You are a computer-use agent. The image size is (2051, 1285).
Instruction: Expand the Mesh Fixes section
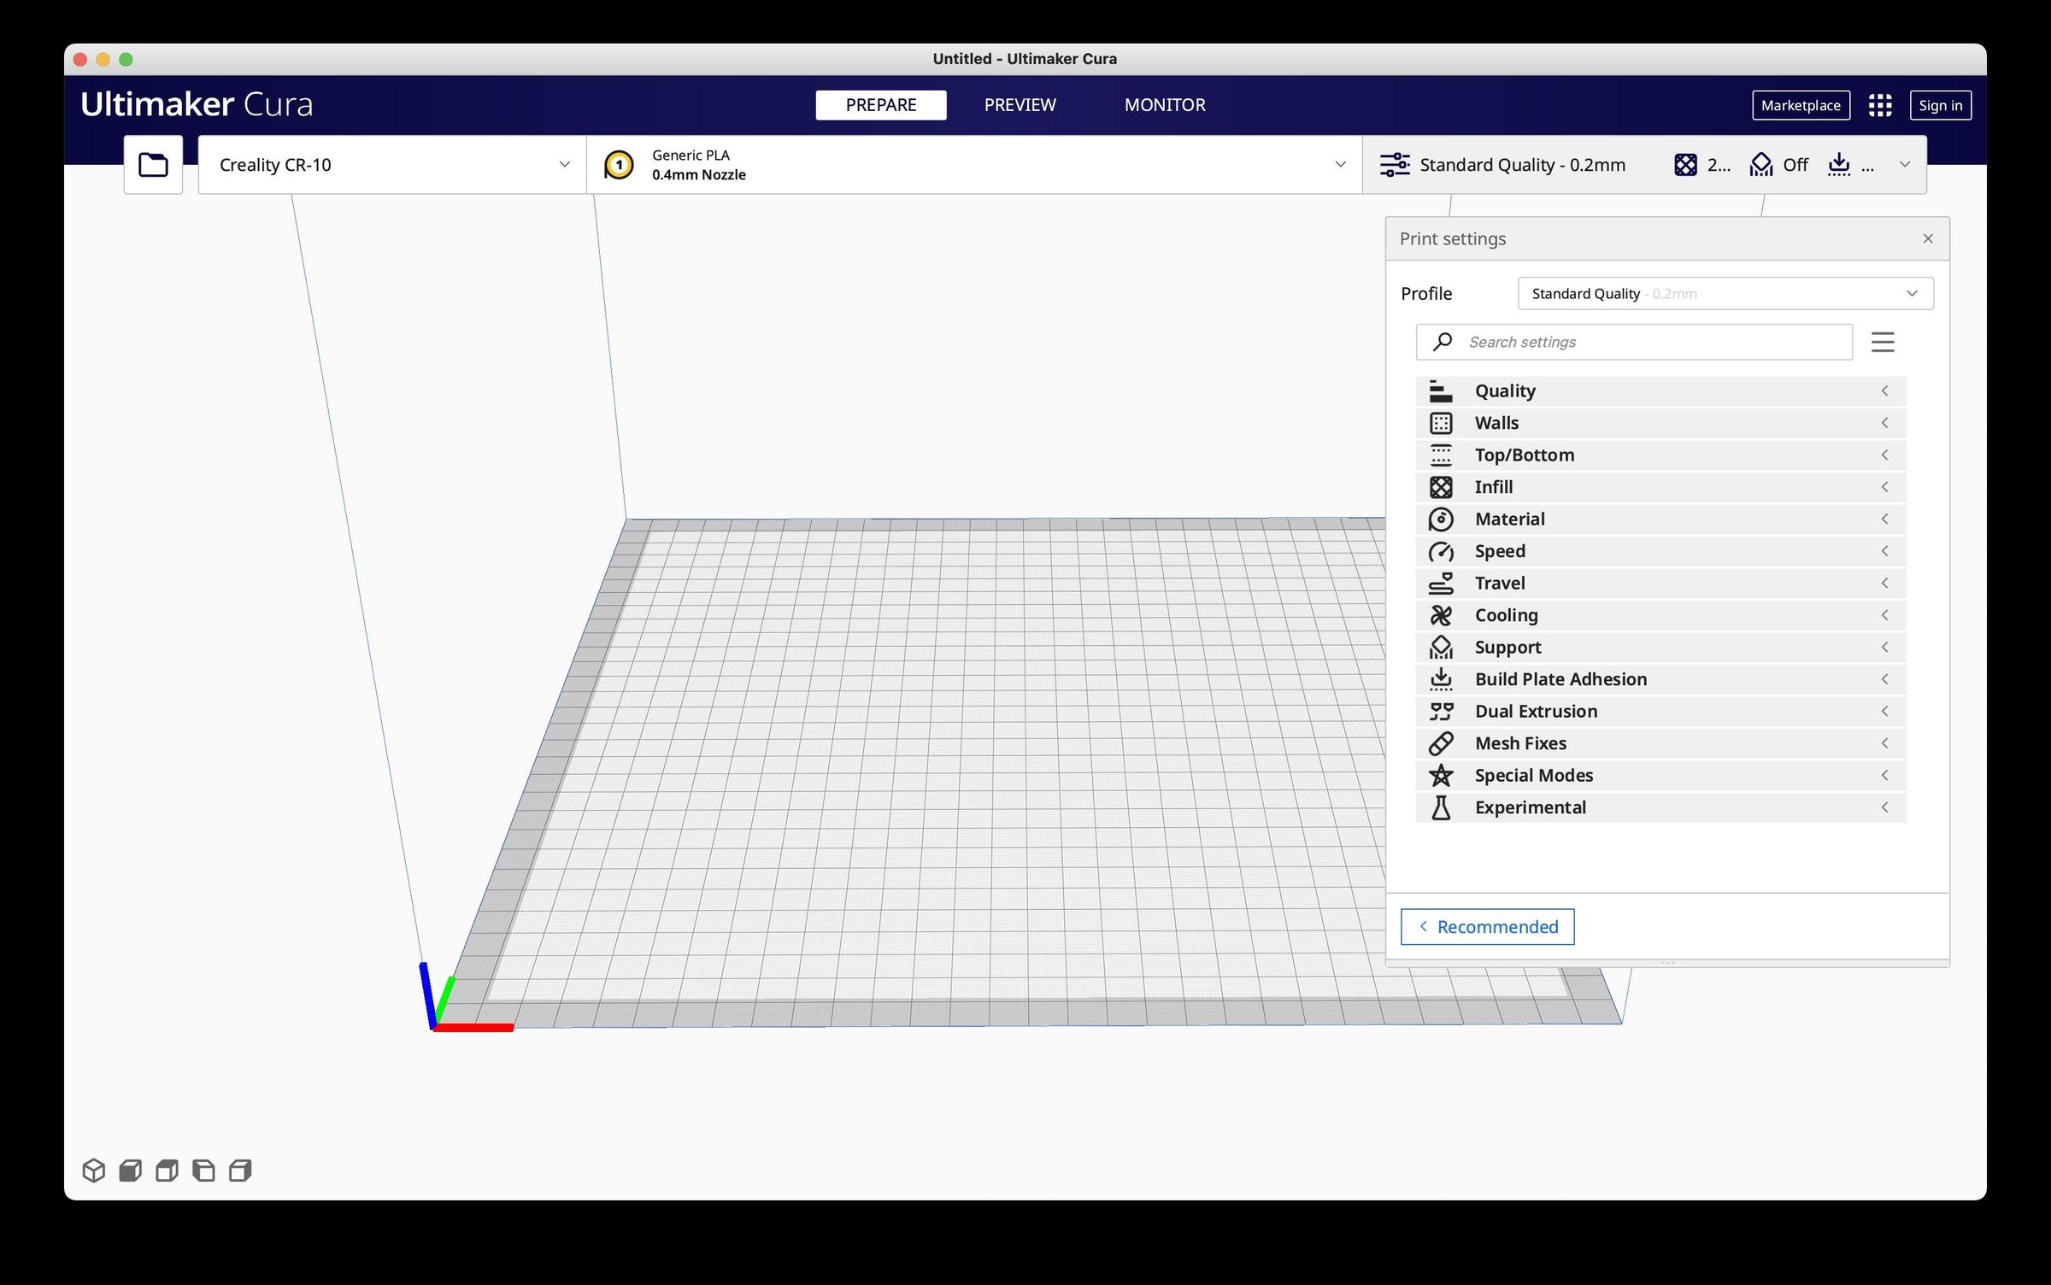[1660, 743]
